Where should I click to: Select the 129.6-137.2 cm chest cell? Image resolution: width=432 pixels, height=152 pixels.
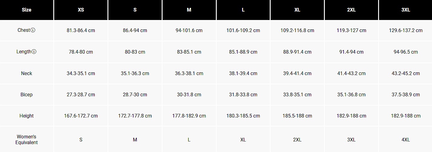[405, 30]
